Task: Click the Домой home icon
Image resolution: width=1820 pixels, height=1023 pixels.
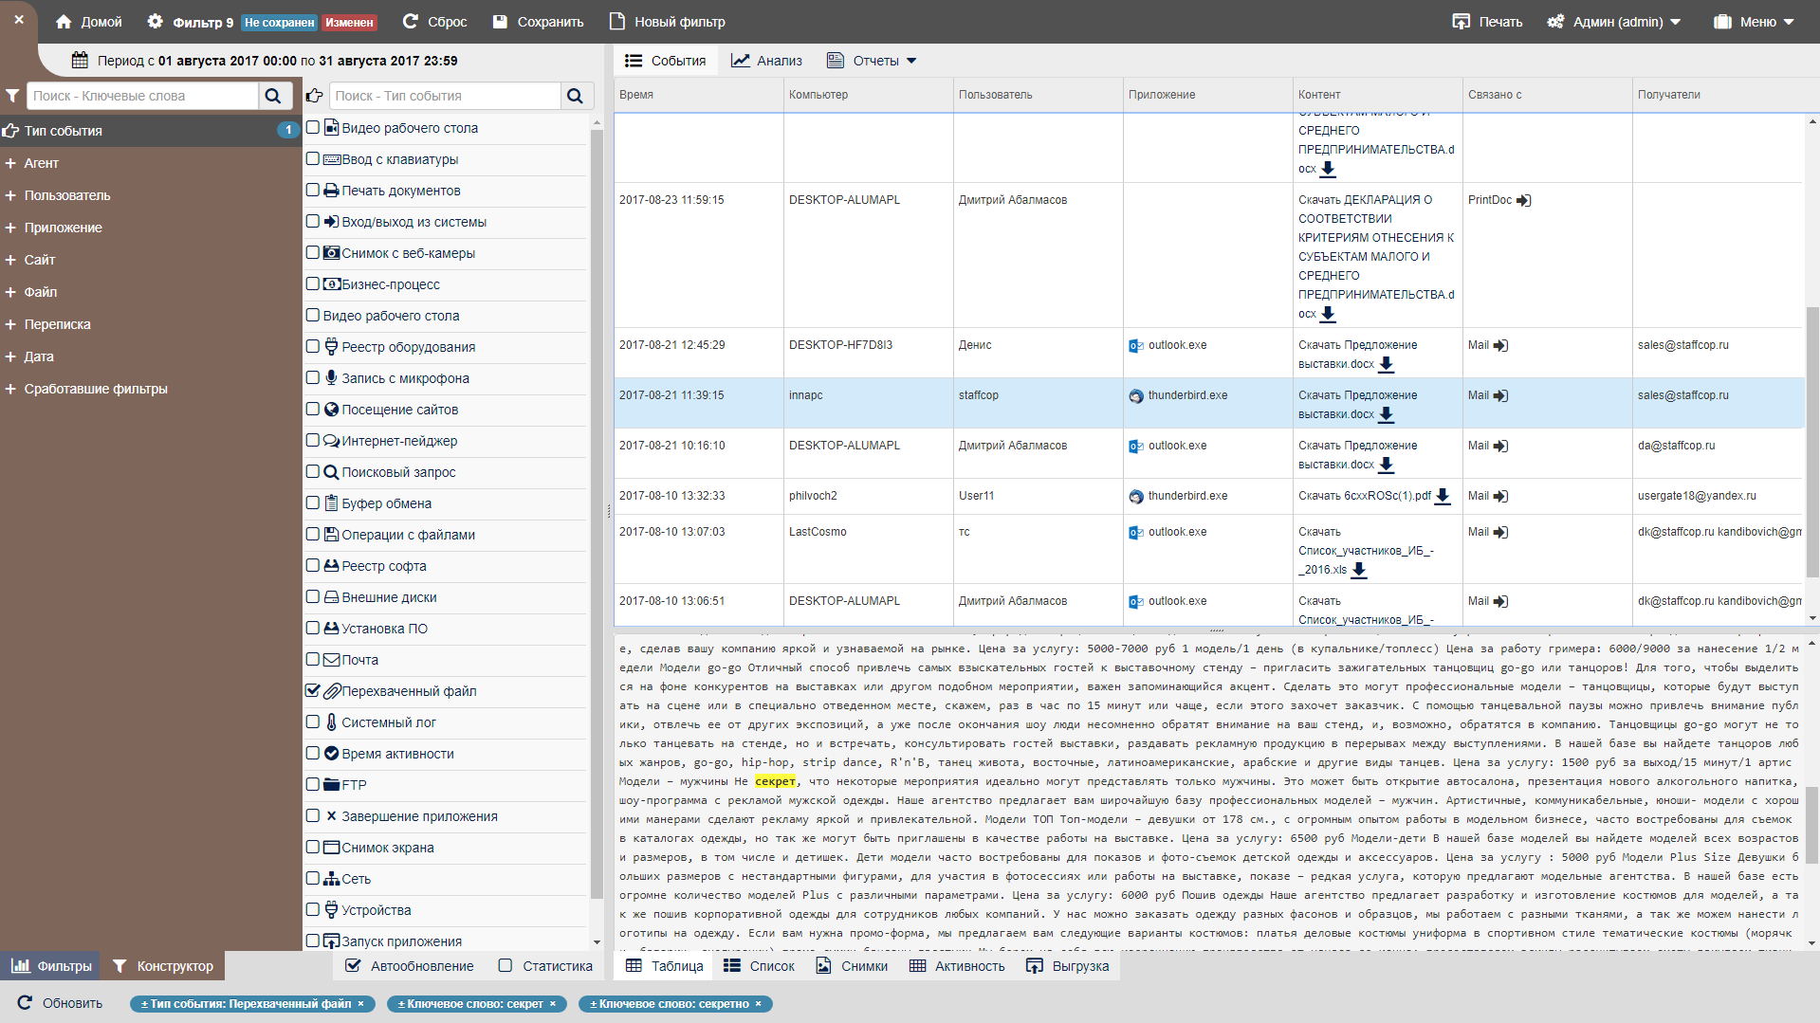Action: click(64, 22)
